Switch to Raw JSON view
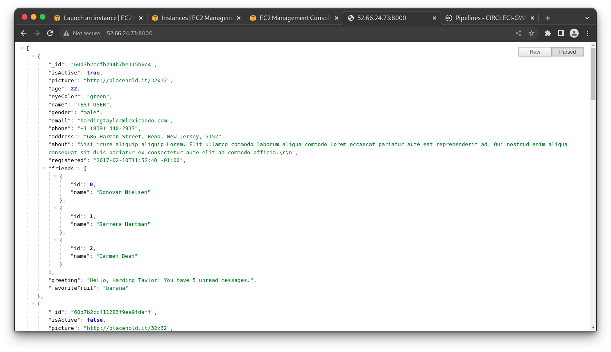 535,52
